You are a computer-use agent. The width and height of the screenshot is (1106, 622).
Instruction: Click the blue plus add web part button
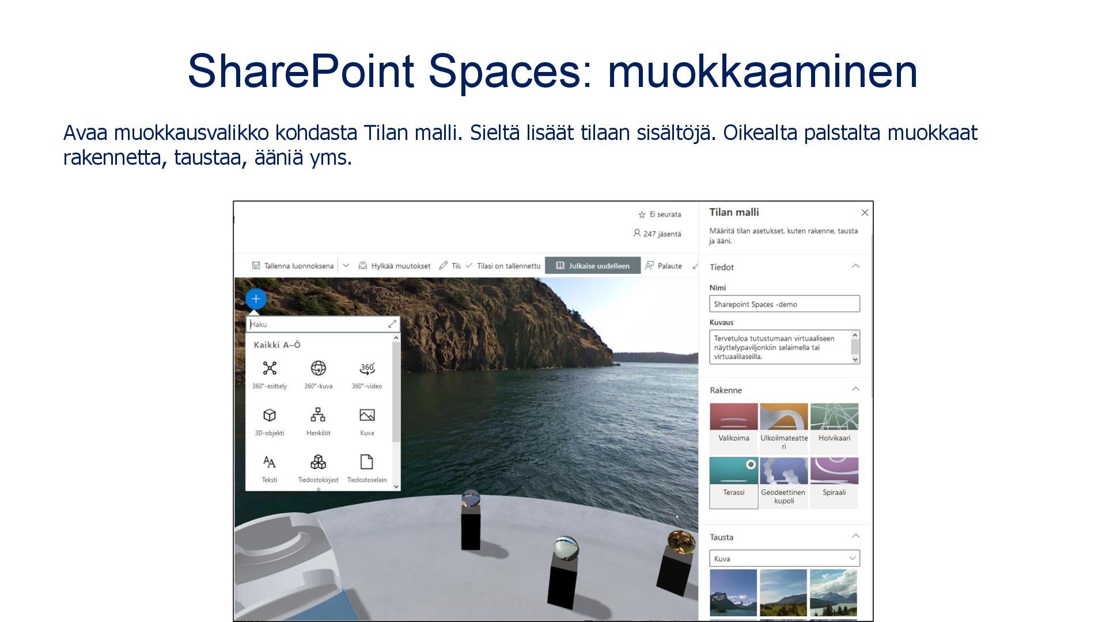tap(256, 299)
